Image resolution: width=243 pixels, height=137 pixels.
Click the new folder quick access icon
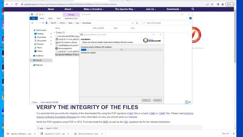click(x=40, y=14)
